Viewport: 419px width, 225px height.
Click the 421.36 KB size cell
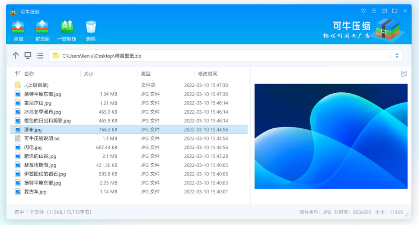pyautogui.click(x=107, y=165)
